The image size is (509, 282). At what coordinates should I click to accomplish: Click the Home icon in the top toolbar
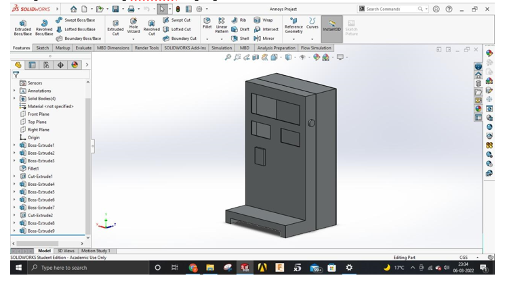point(74,9)
